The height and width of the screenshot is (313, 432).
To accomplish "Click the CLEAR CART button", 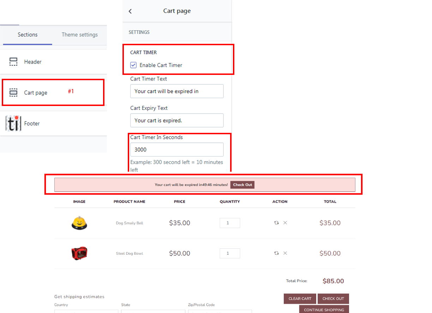I will click(x=300, y=299).
